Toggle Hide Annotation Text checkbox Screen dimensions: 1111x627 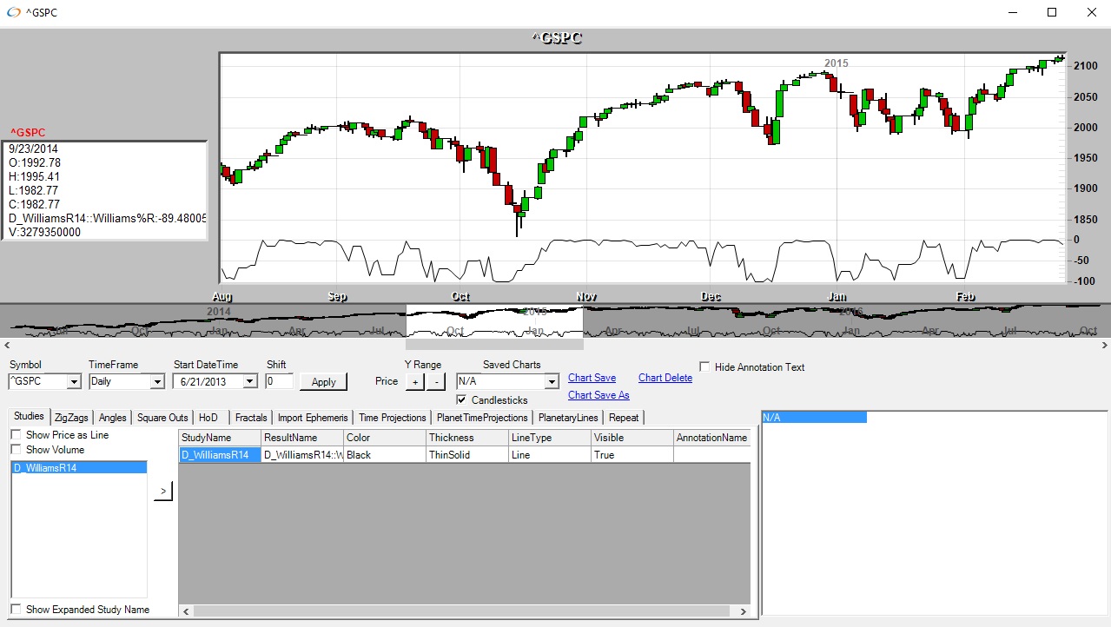704,367
